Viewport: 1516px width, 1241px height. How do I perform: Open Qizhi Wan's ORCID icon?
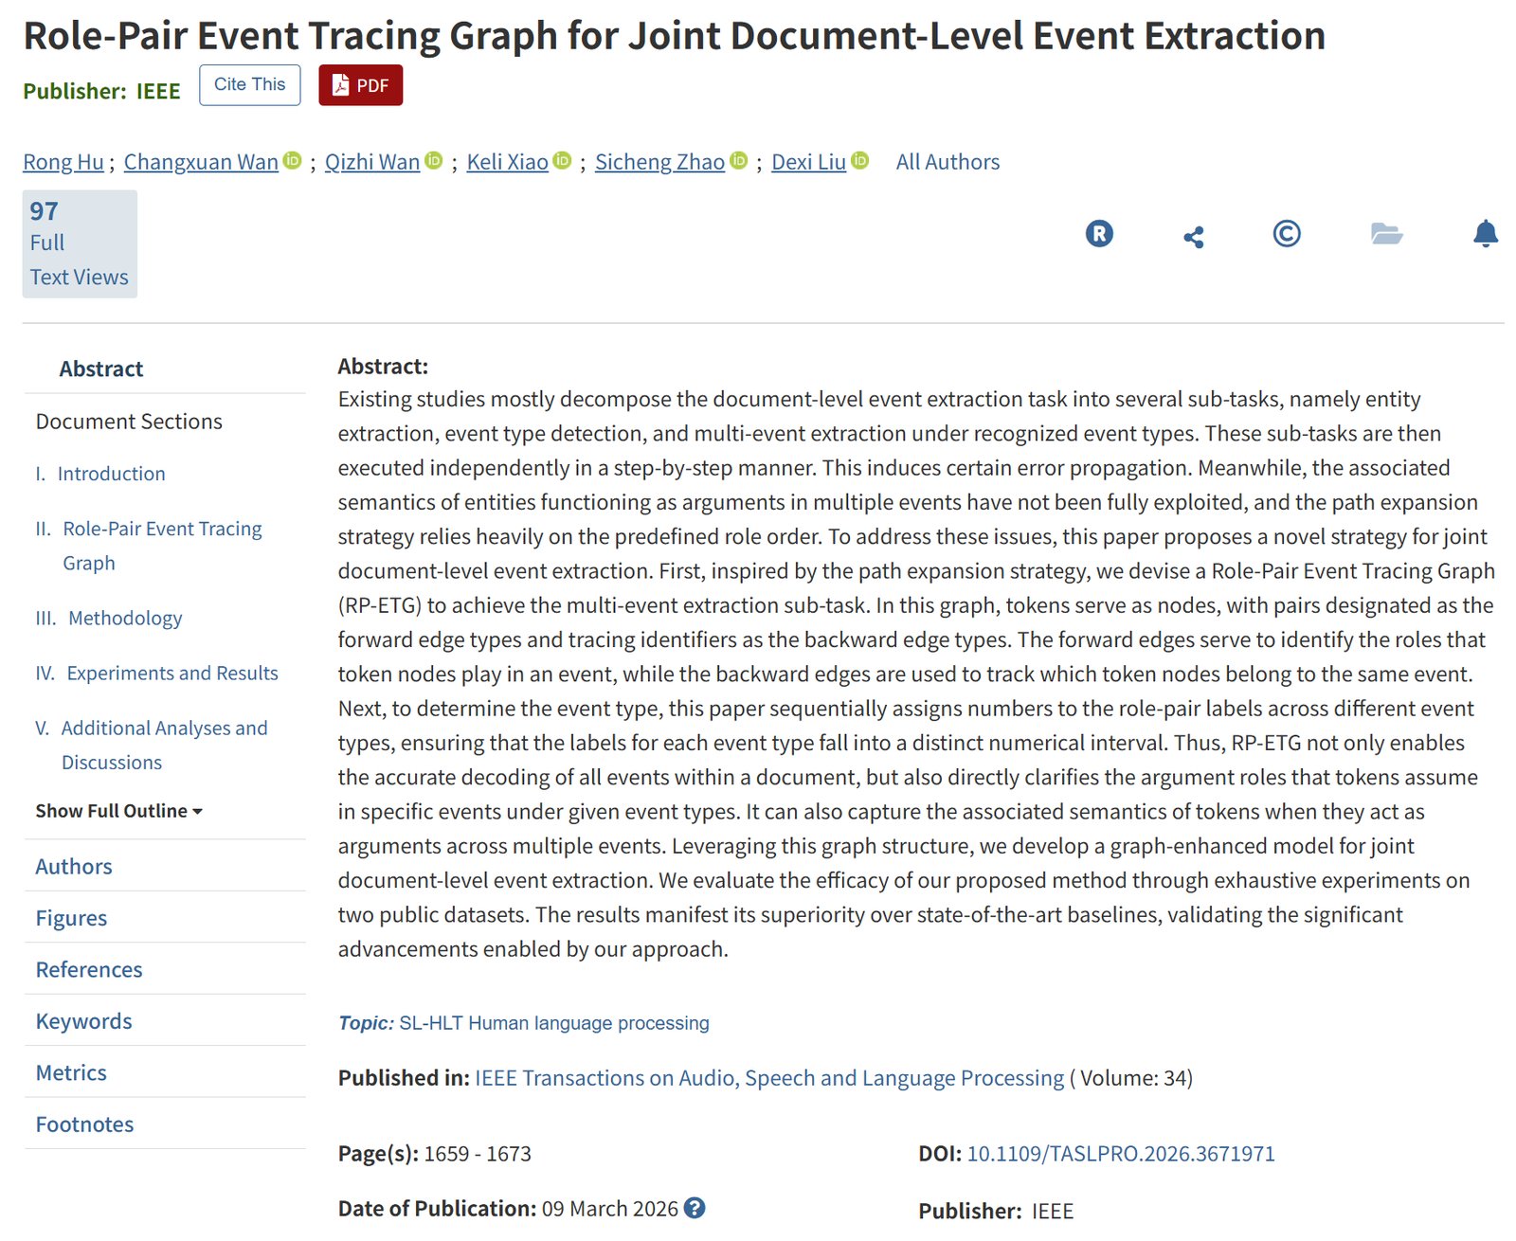click(x=434, y=161)
